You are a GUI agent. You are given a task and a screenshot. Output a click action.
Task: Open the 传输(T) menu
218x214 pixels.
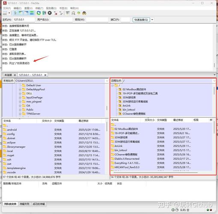pos(39,8)
